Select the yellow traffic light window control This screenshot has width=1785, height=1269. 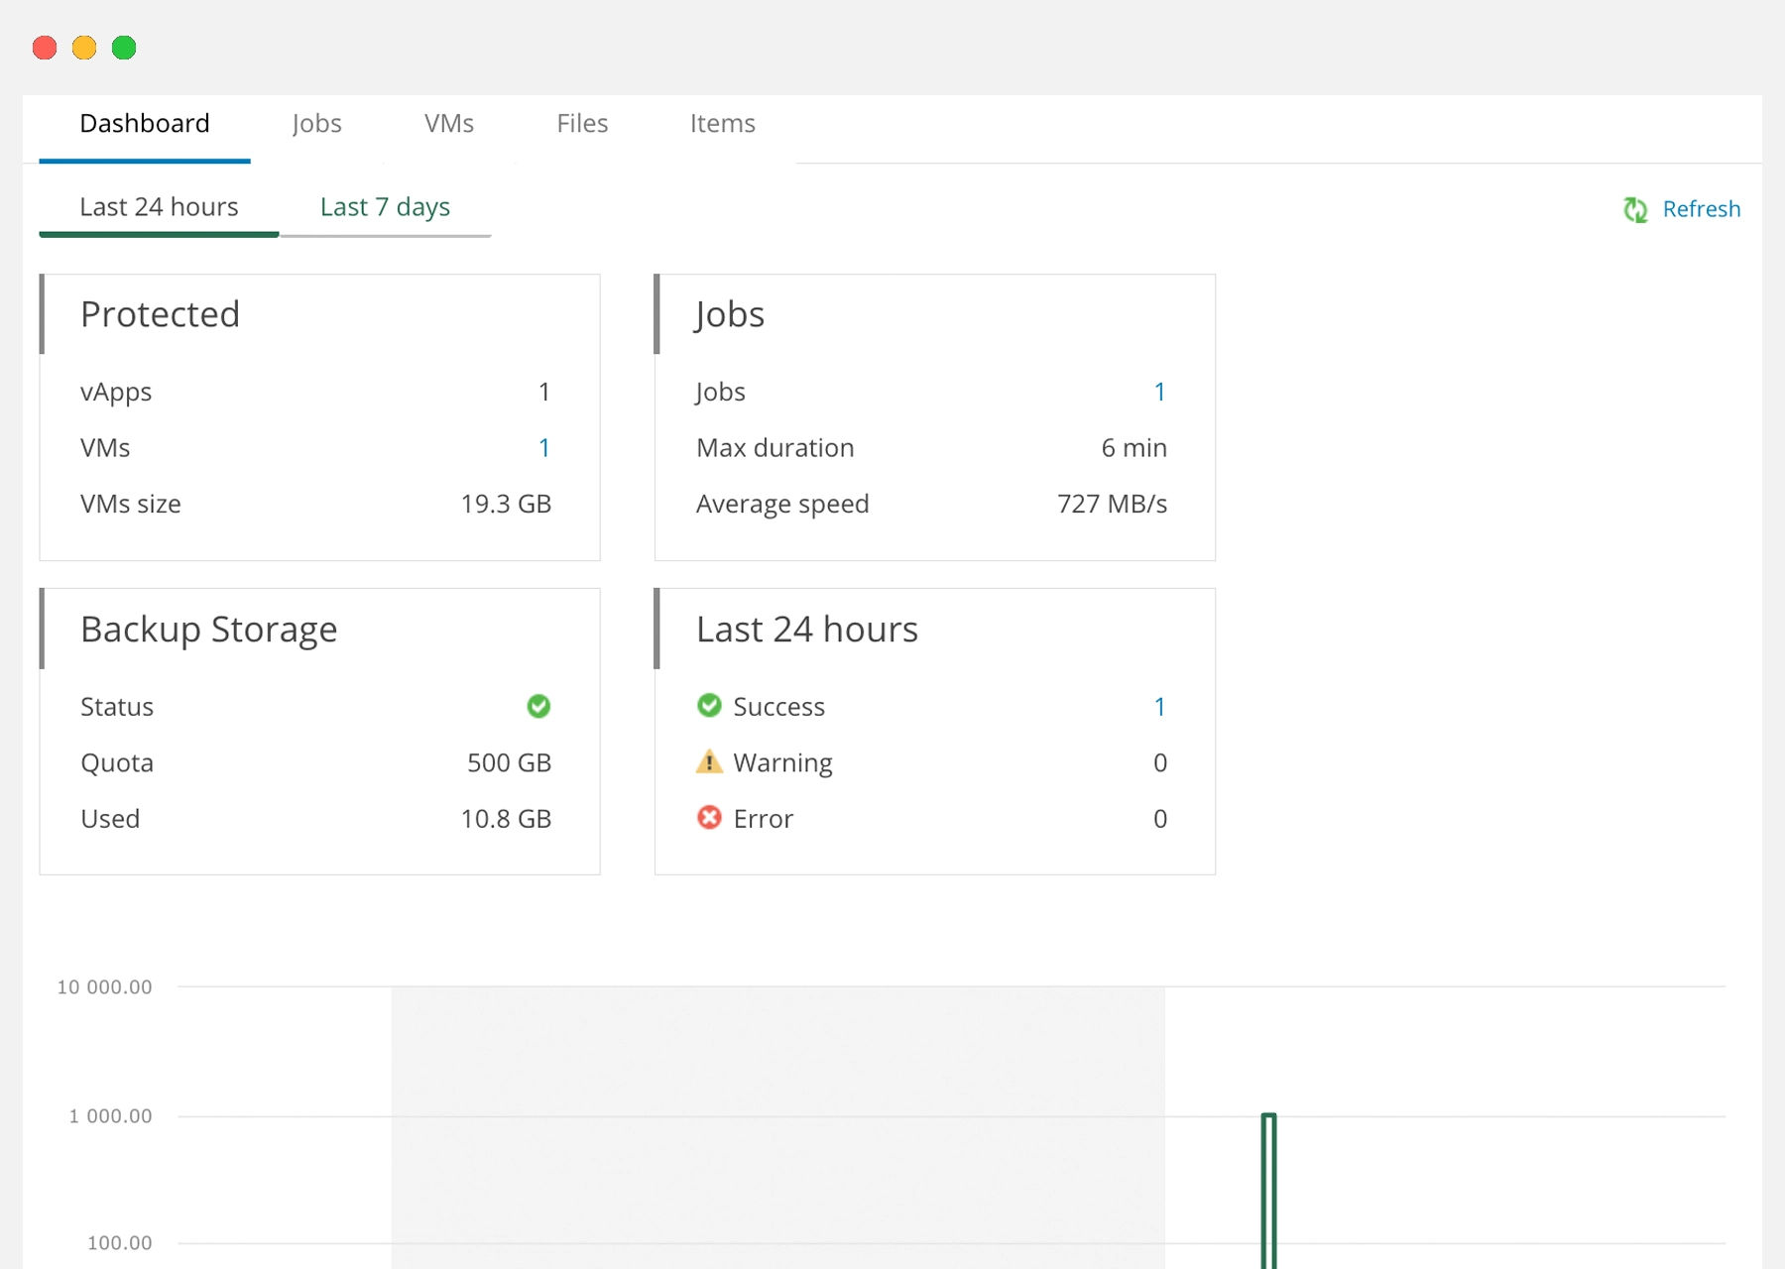[x=84, y=47]
